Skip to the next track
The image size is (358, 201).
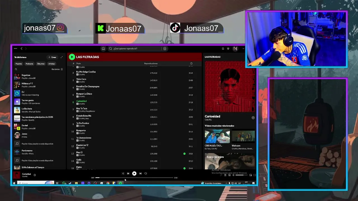pos(140,173)
